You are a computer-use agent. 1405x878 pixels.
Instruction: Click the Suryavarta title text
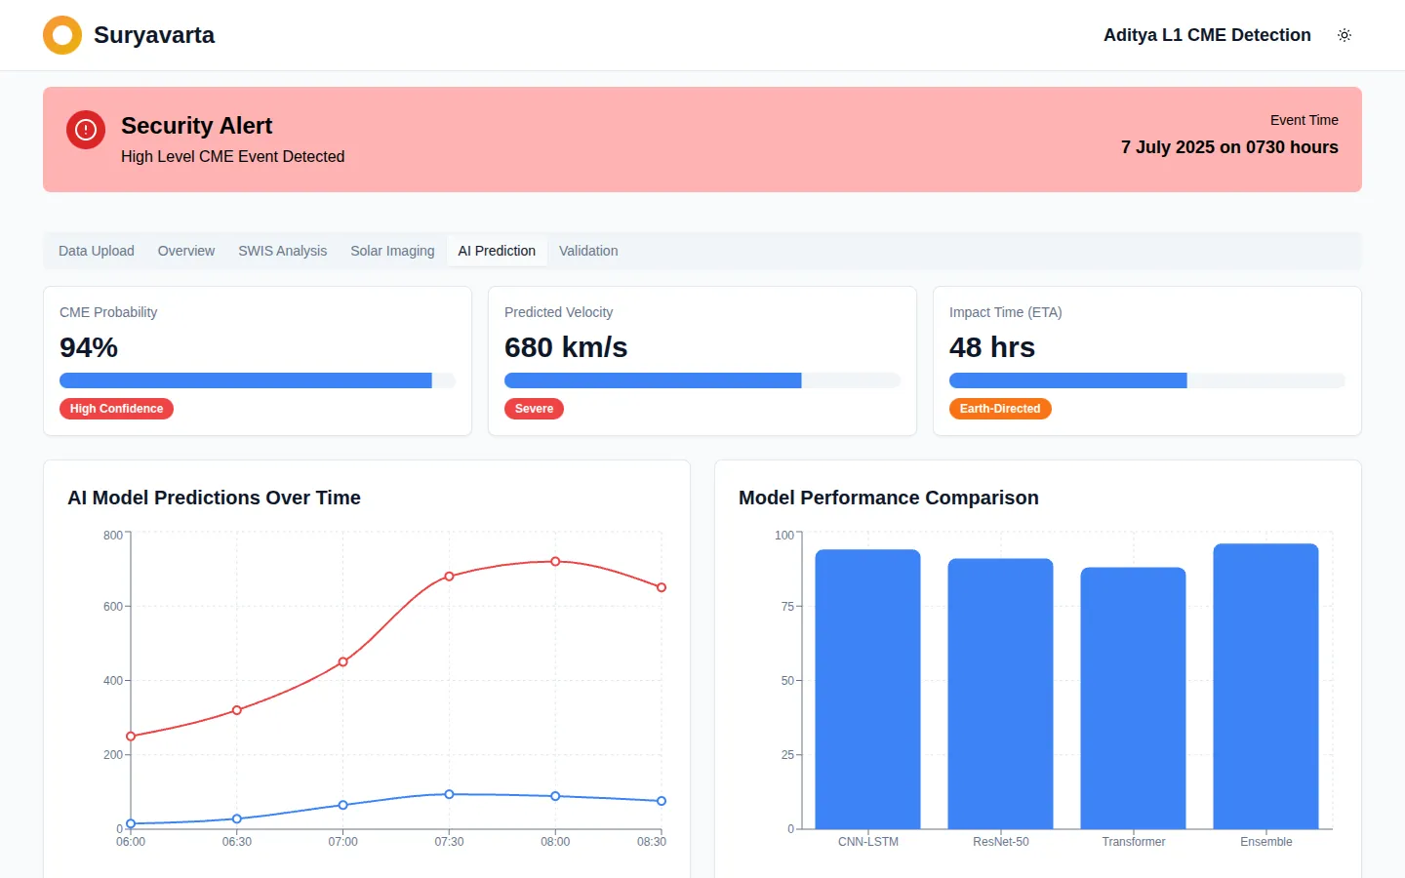point(154,35)
